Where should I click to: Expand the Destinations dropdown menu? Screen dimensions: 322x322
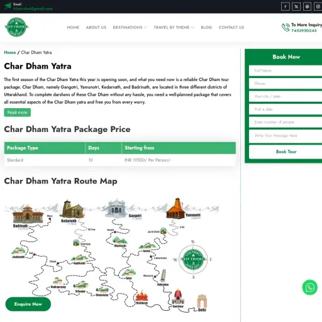[x=130, y=28]
